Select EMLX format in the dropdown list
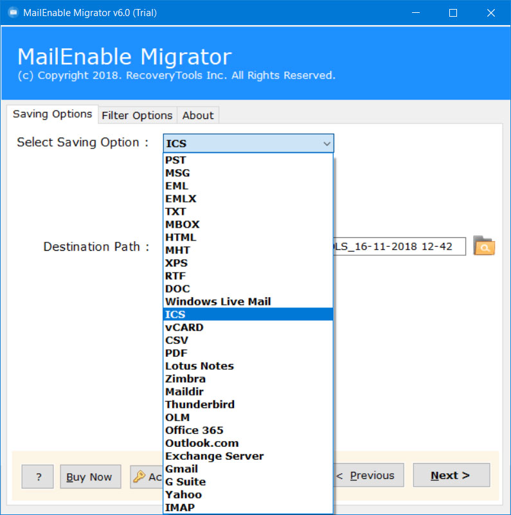Screen dimensions: 511x515 pyautogui.click(x=248, y=199)
